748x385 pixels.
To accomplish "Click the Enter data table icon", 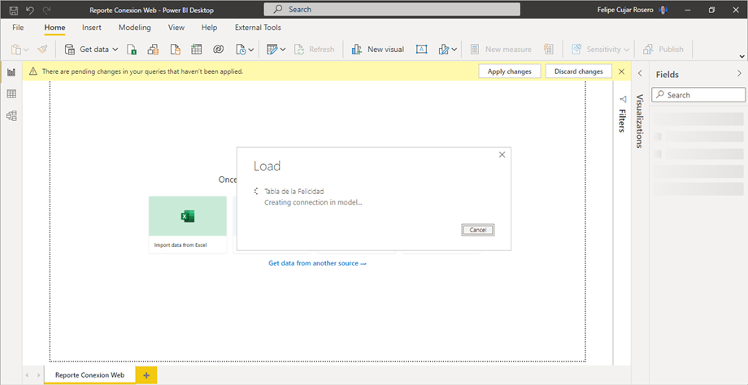I will click(197, 49).
